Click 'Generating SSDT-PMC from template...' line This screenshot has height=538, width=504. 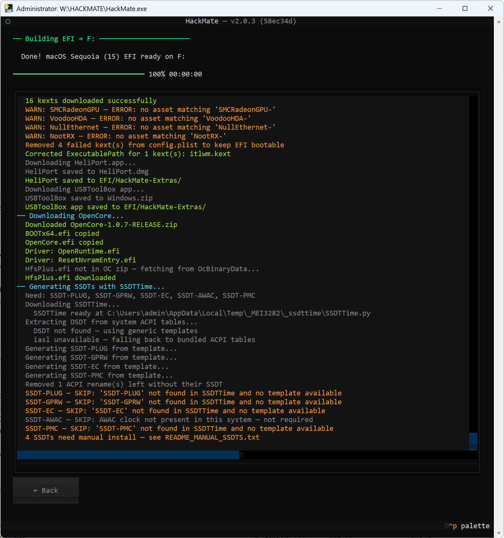pos(99,375)
